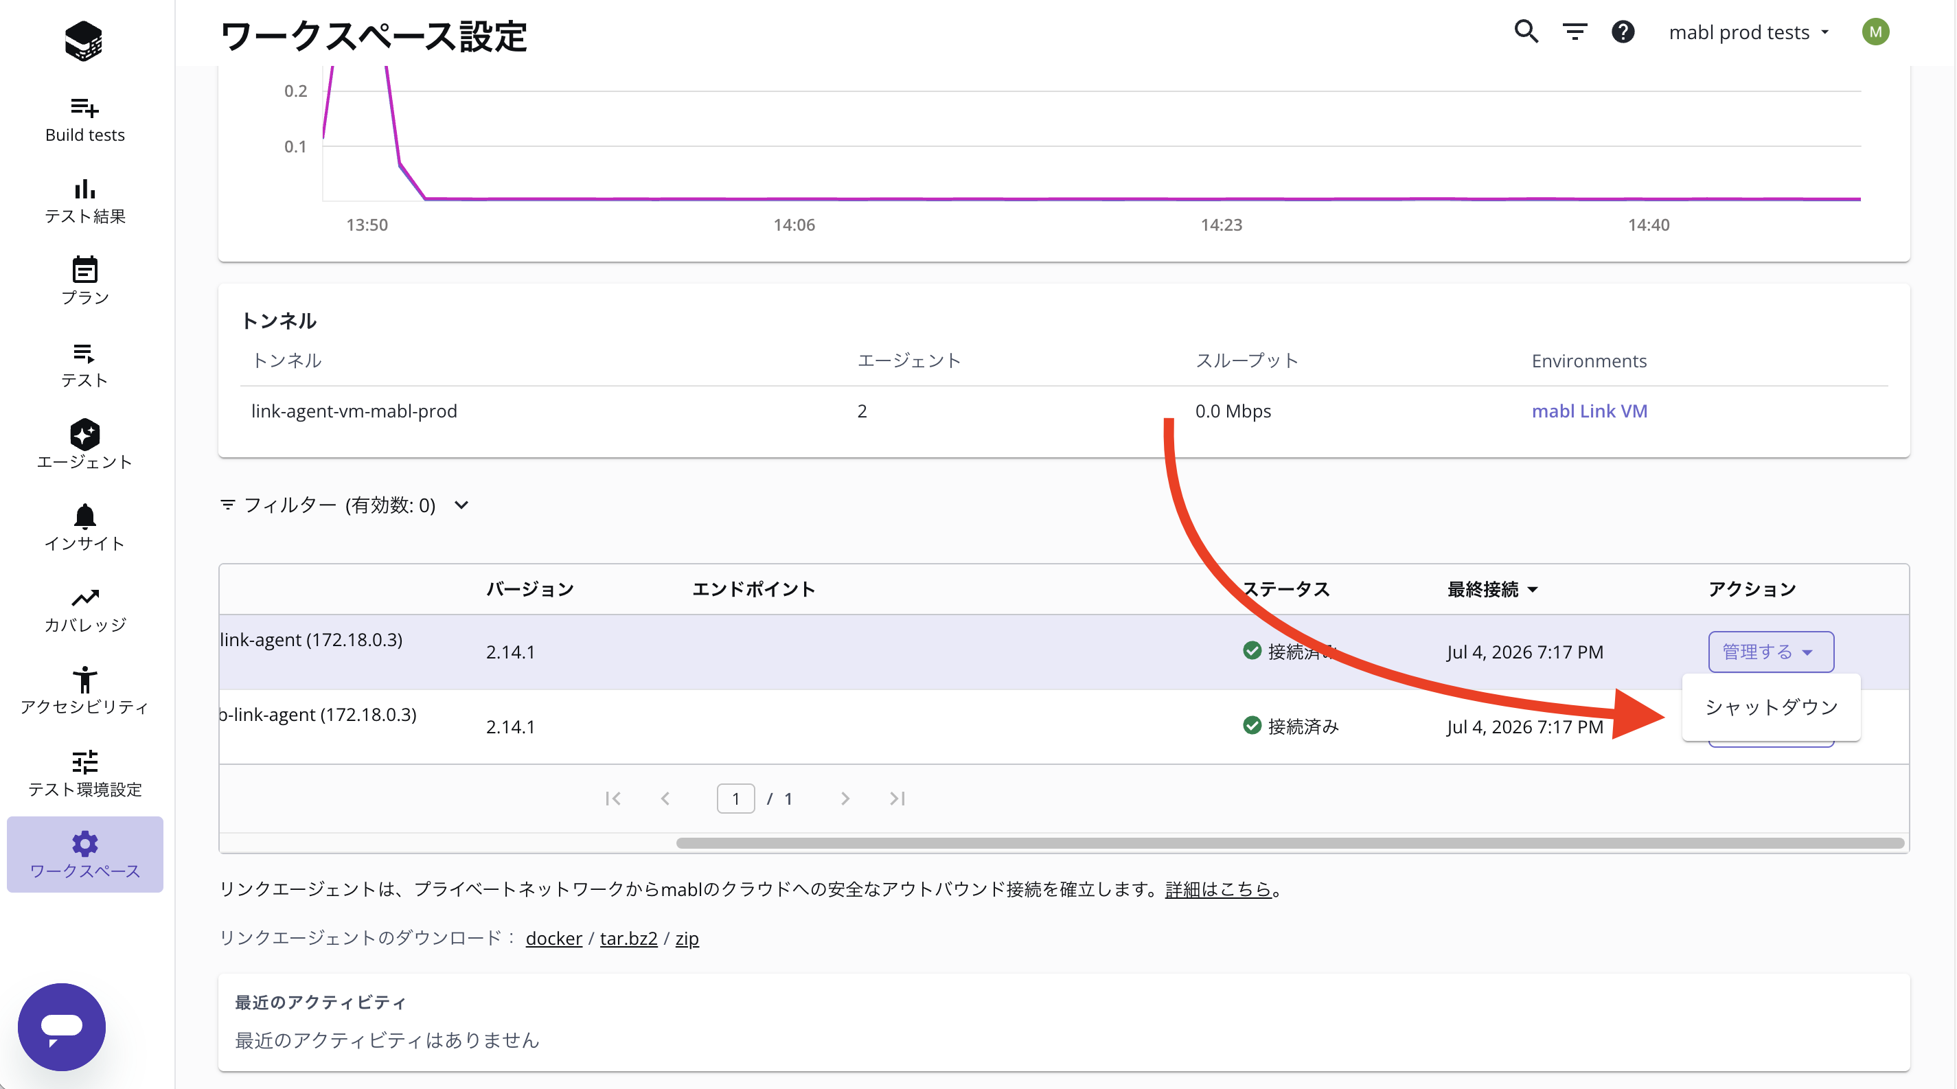Click horizontal scrollbar of agents table
This screenshot has height=1089, width=1957.
coord(1290,843)
